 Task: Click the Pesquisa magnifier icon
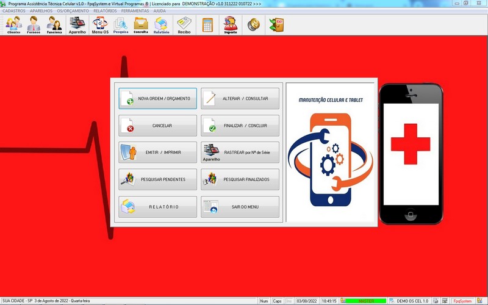click(x=121, y=24)
